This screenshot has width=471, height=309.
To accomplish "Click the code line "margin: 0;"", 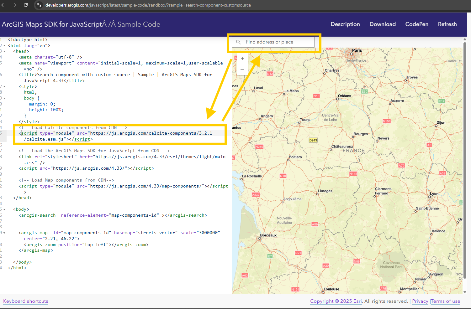I will pos(42,104).
